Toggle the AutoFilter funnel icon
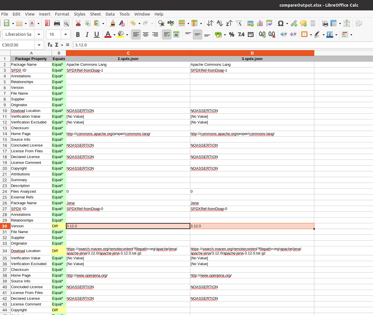Viewport: 373px width, 315px height. (239, 23)
